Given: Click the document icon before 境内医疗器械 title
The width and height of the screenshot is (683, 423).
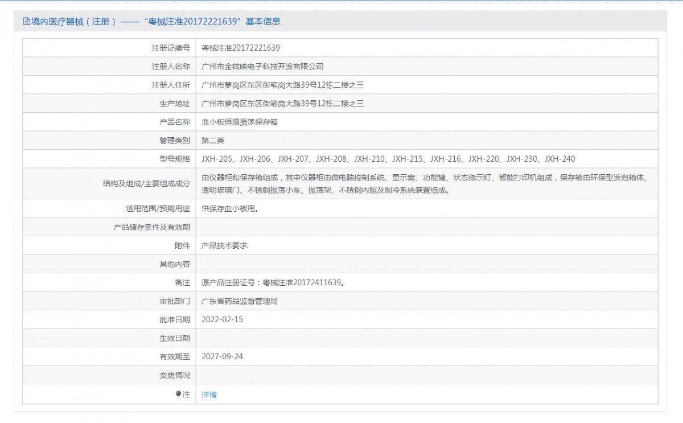Looking at the screenshot, I should point(26,21).
